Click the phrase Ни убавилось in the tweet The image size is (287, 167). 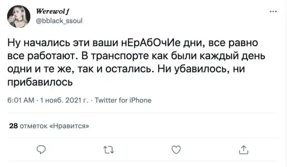click(191, 69)
